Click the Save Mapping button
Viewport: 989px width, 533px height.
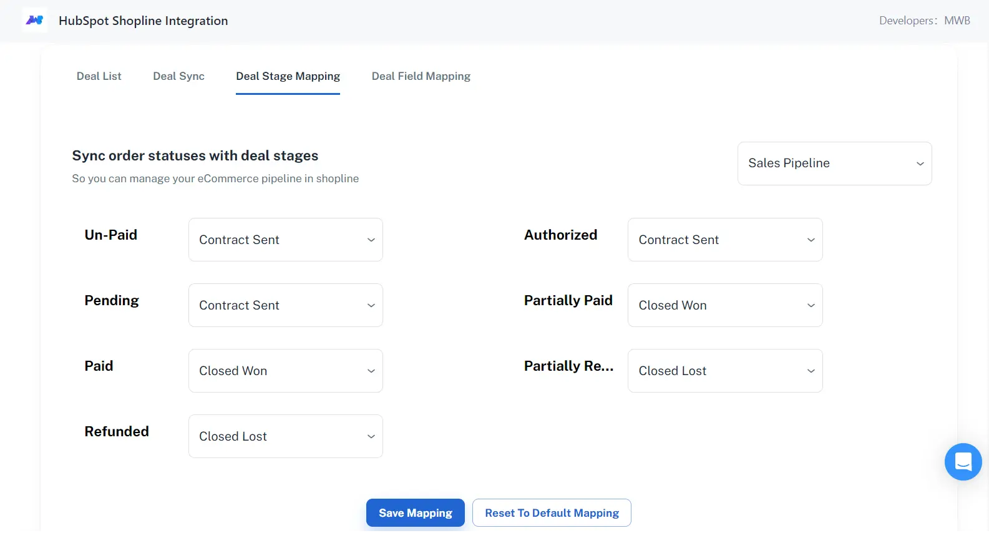(x=415, y=513)
